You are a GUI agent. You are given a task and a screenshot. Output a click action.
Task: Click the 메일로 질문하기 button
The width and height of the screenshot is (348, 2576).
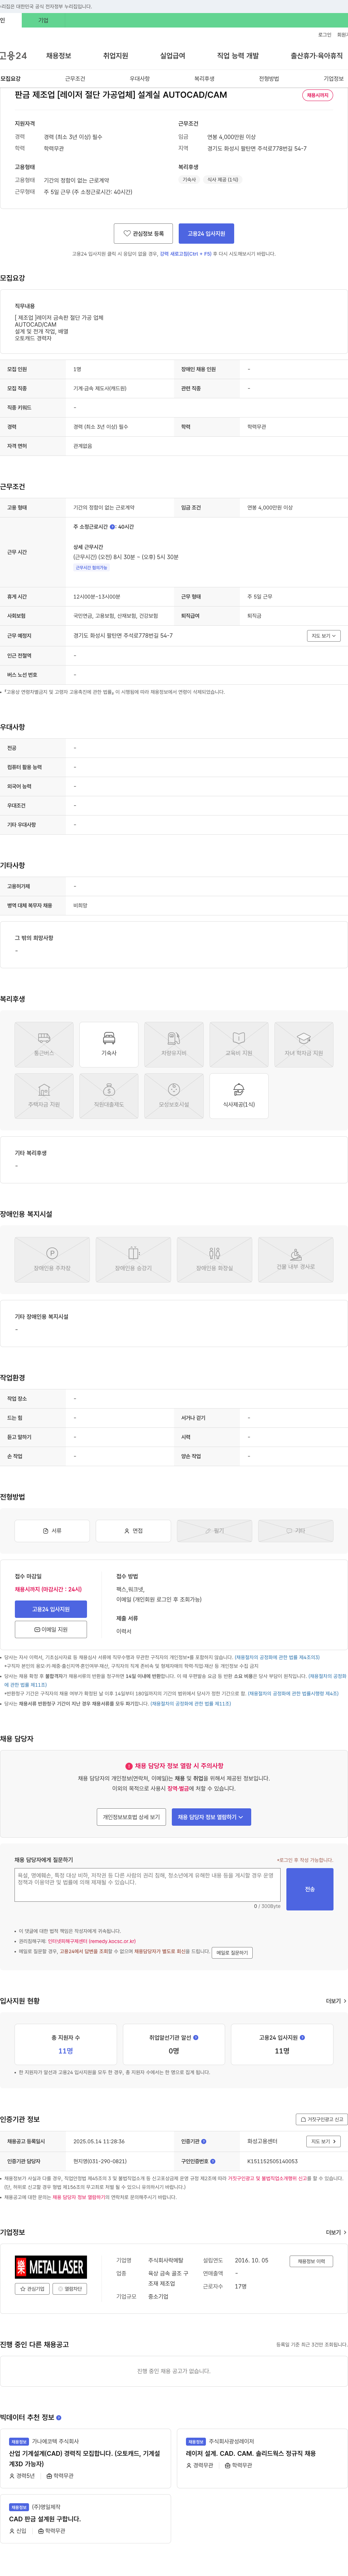pyautogui.click(x=232, y=1952)
